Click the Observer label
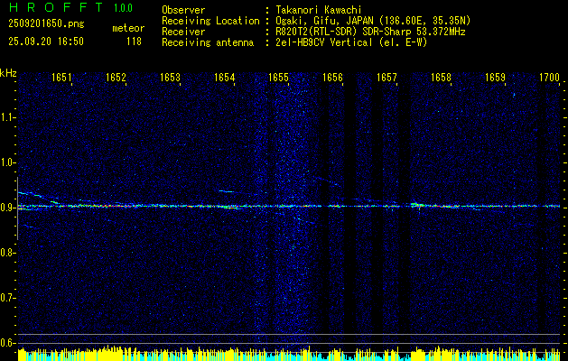This screenshot has height=361, width=568. [x=183, y=10]
